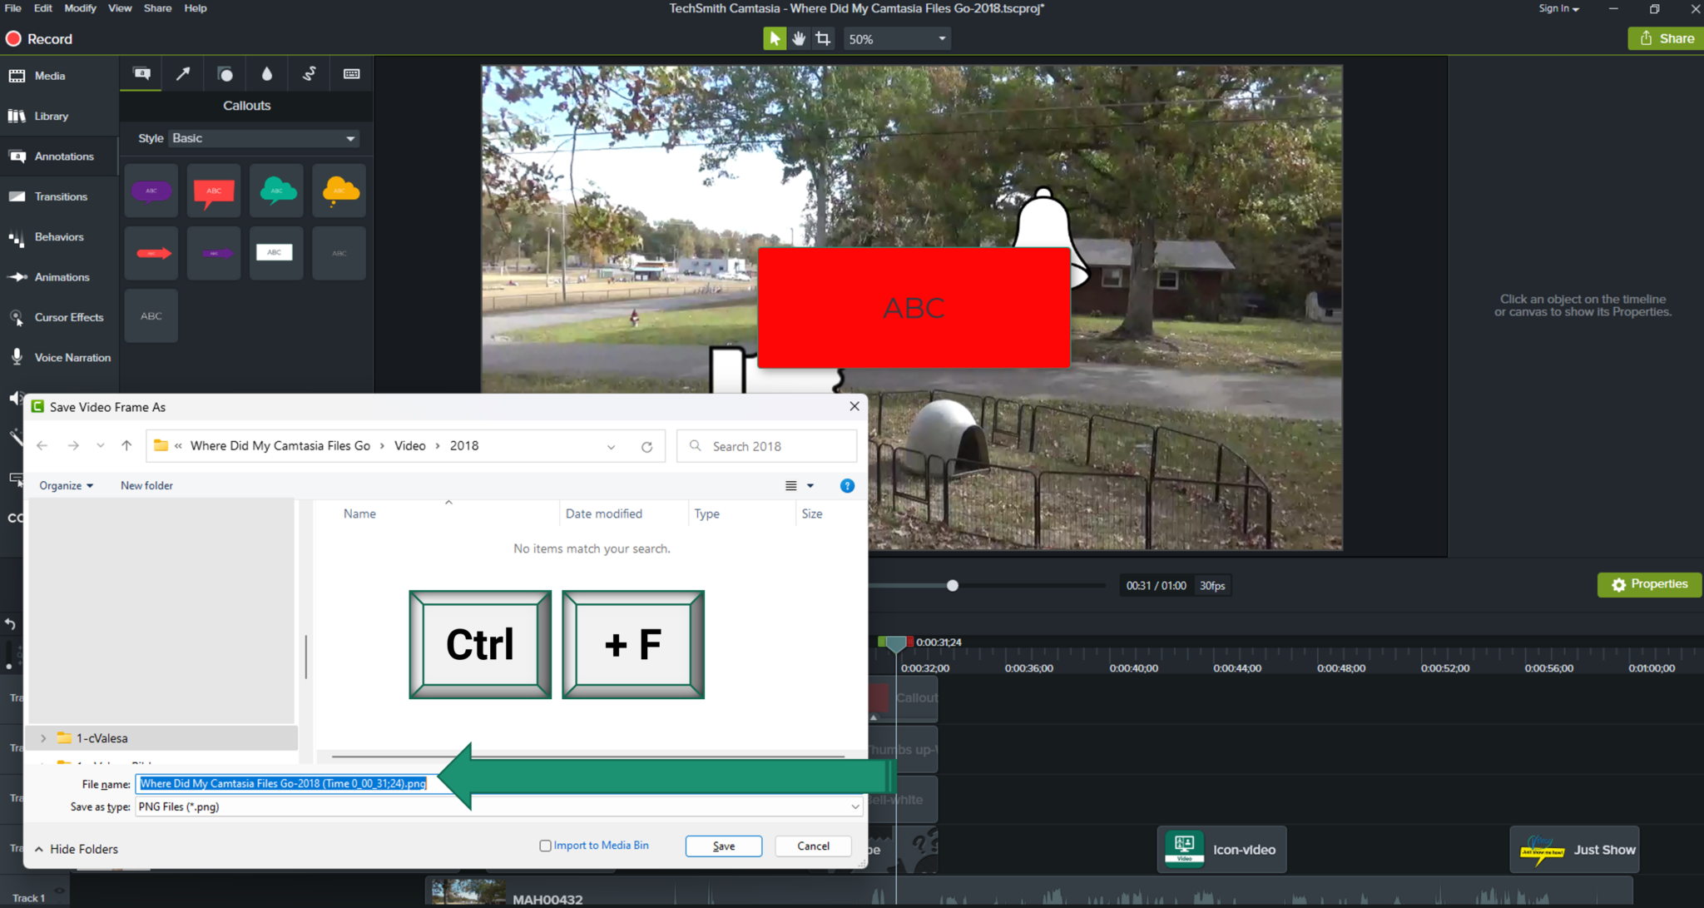
Task: Open the Voice Narration panel
Action: [72, 357]
